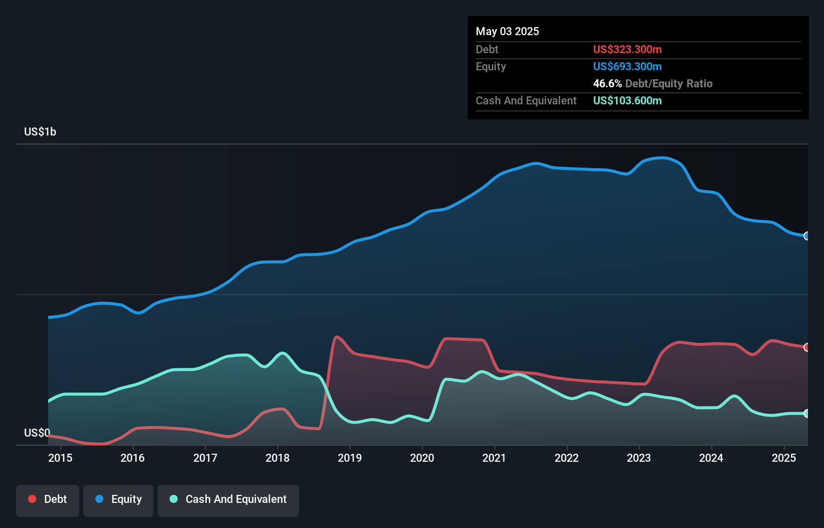The image size is (824, 528).
Task: Click the US$323.300m debt value
Action: pos(627,49)
